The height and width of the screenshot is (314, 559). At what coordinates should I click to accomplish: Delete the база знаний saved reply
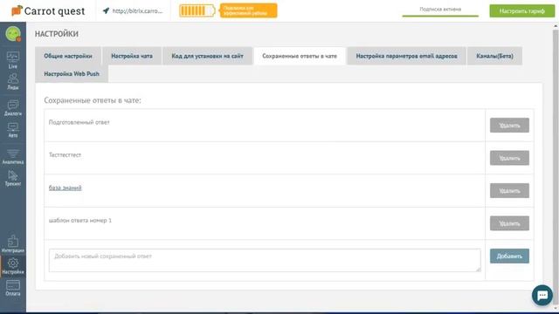[x=509, y=191]
